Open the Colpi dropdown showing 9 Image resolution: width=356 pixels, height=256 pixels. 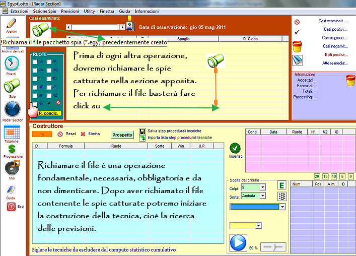(263, 187)
